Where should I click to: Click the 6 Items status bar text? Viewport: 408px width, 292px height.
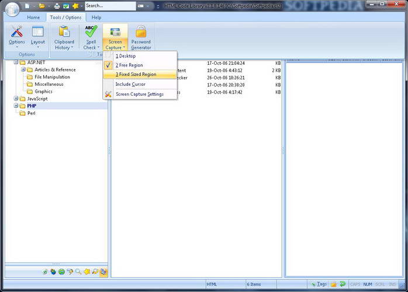[x=254, y=284]
